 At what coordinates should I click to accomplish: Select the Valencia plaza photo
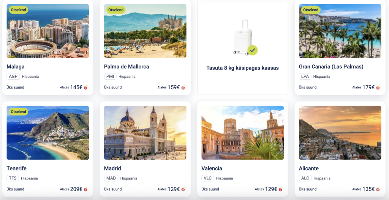(243, 133)
